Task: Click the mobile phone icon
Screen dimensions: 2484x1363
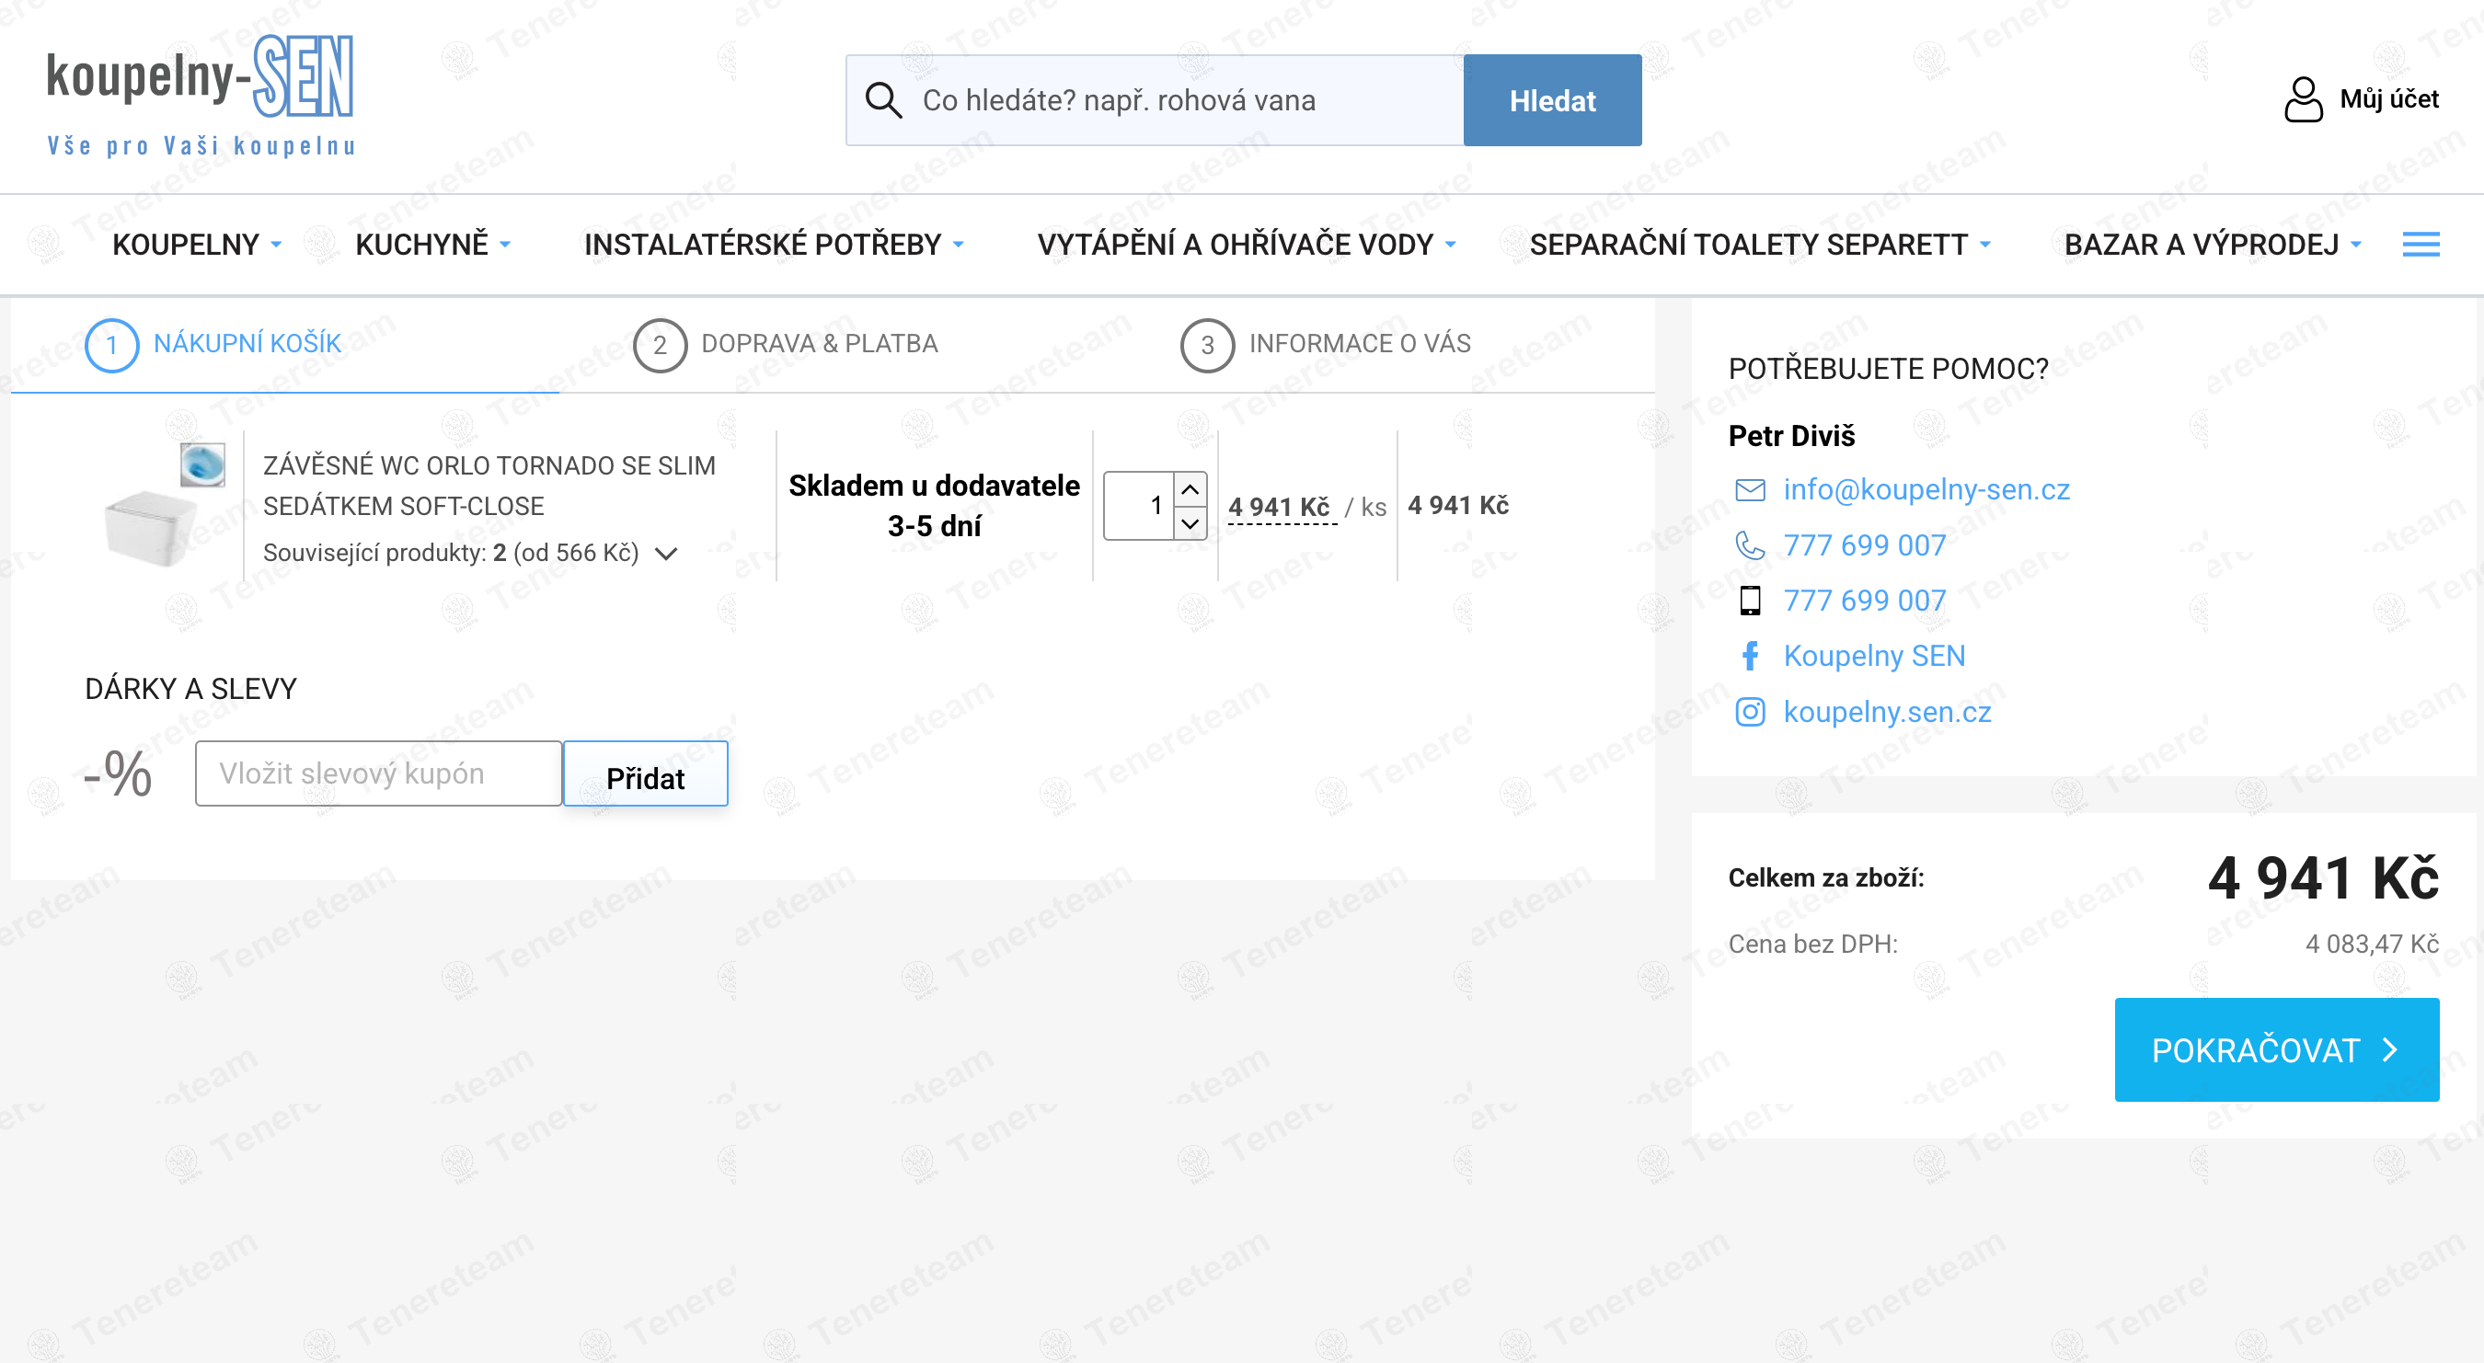Action: coord(1749,600)
